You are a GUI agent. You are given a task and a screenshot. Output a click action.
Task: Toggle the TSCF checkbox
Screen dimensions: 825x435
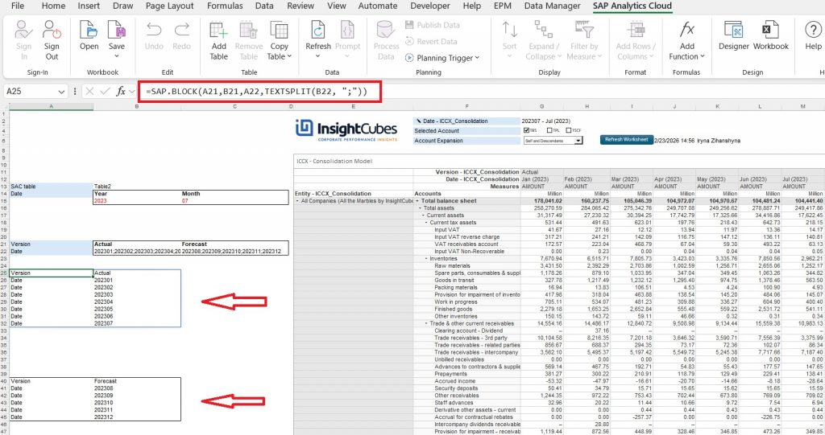click(569, 130)
